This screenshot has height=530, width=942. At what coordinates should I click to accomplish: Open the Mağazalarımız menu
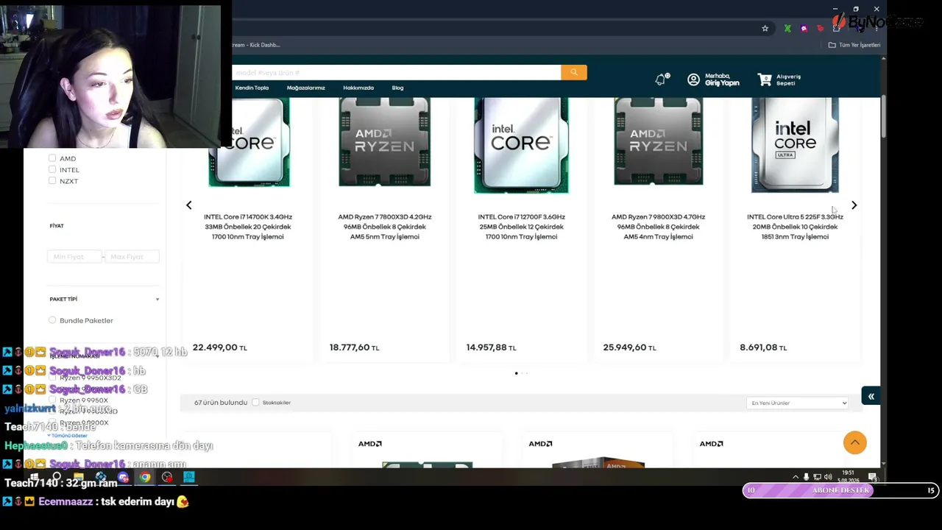305,88
